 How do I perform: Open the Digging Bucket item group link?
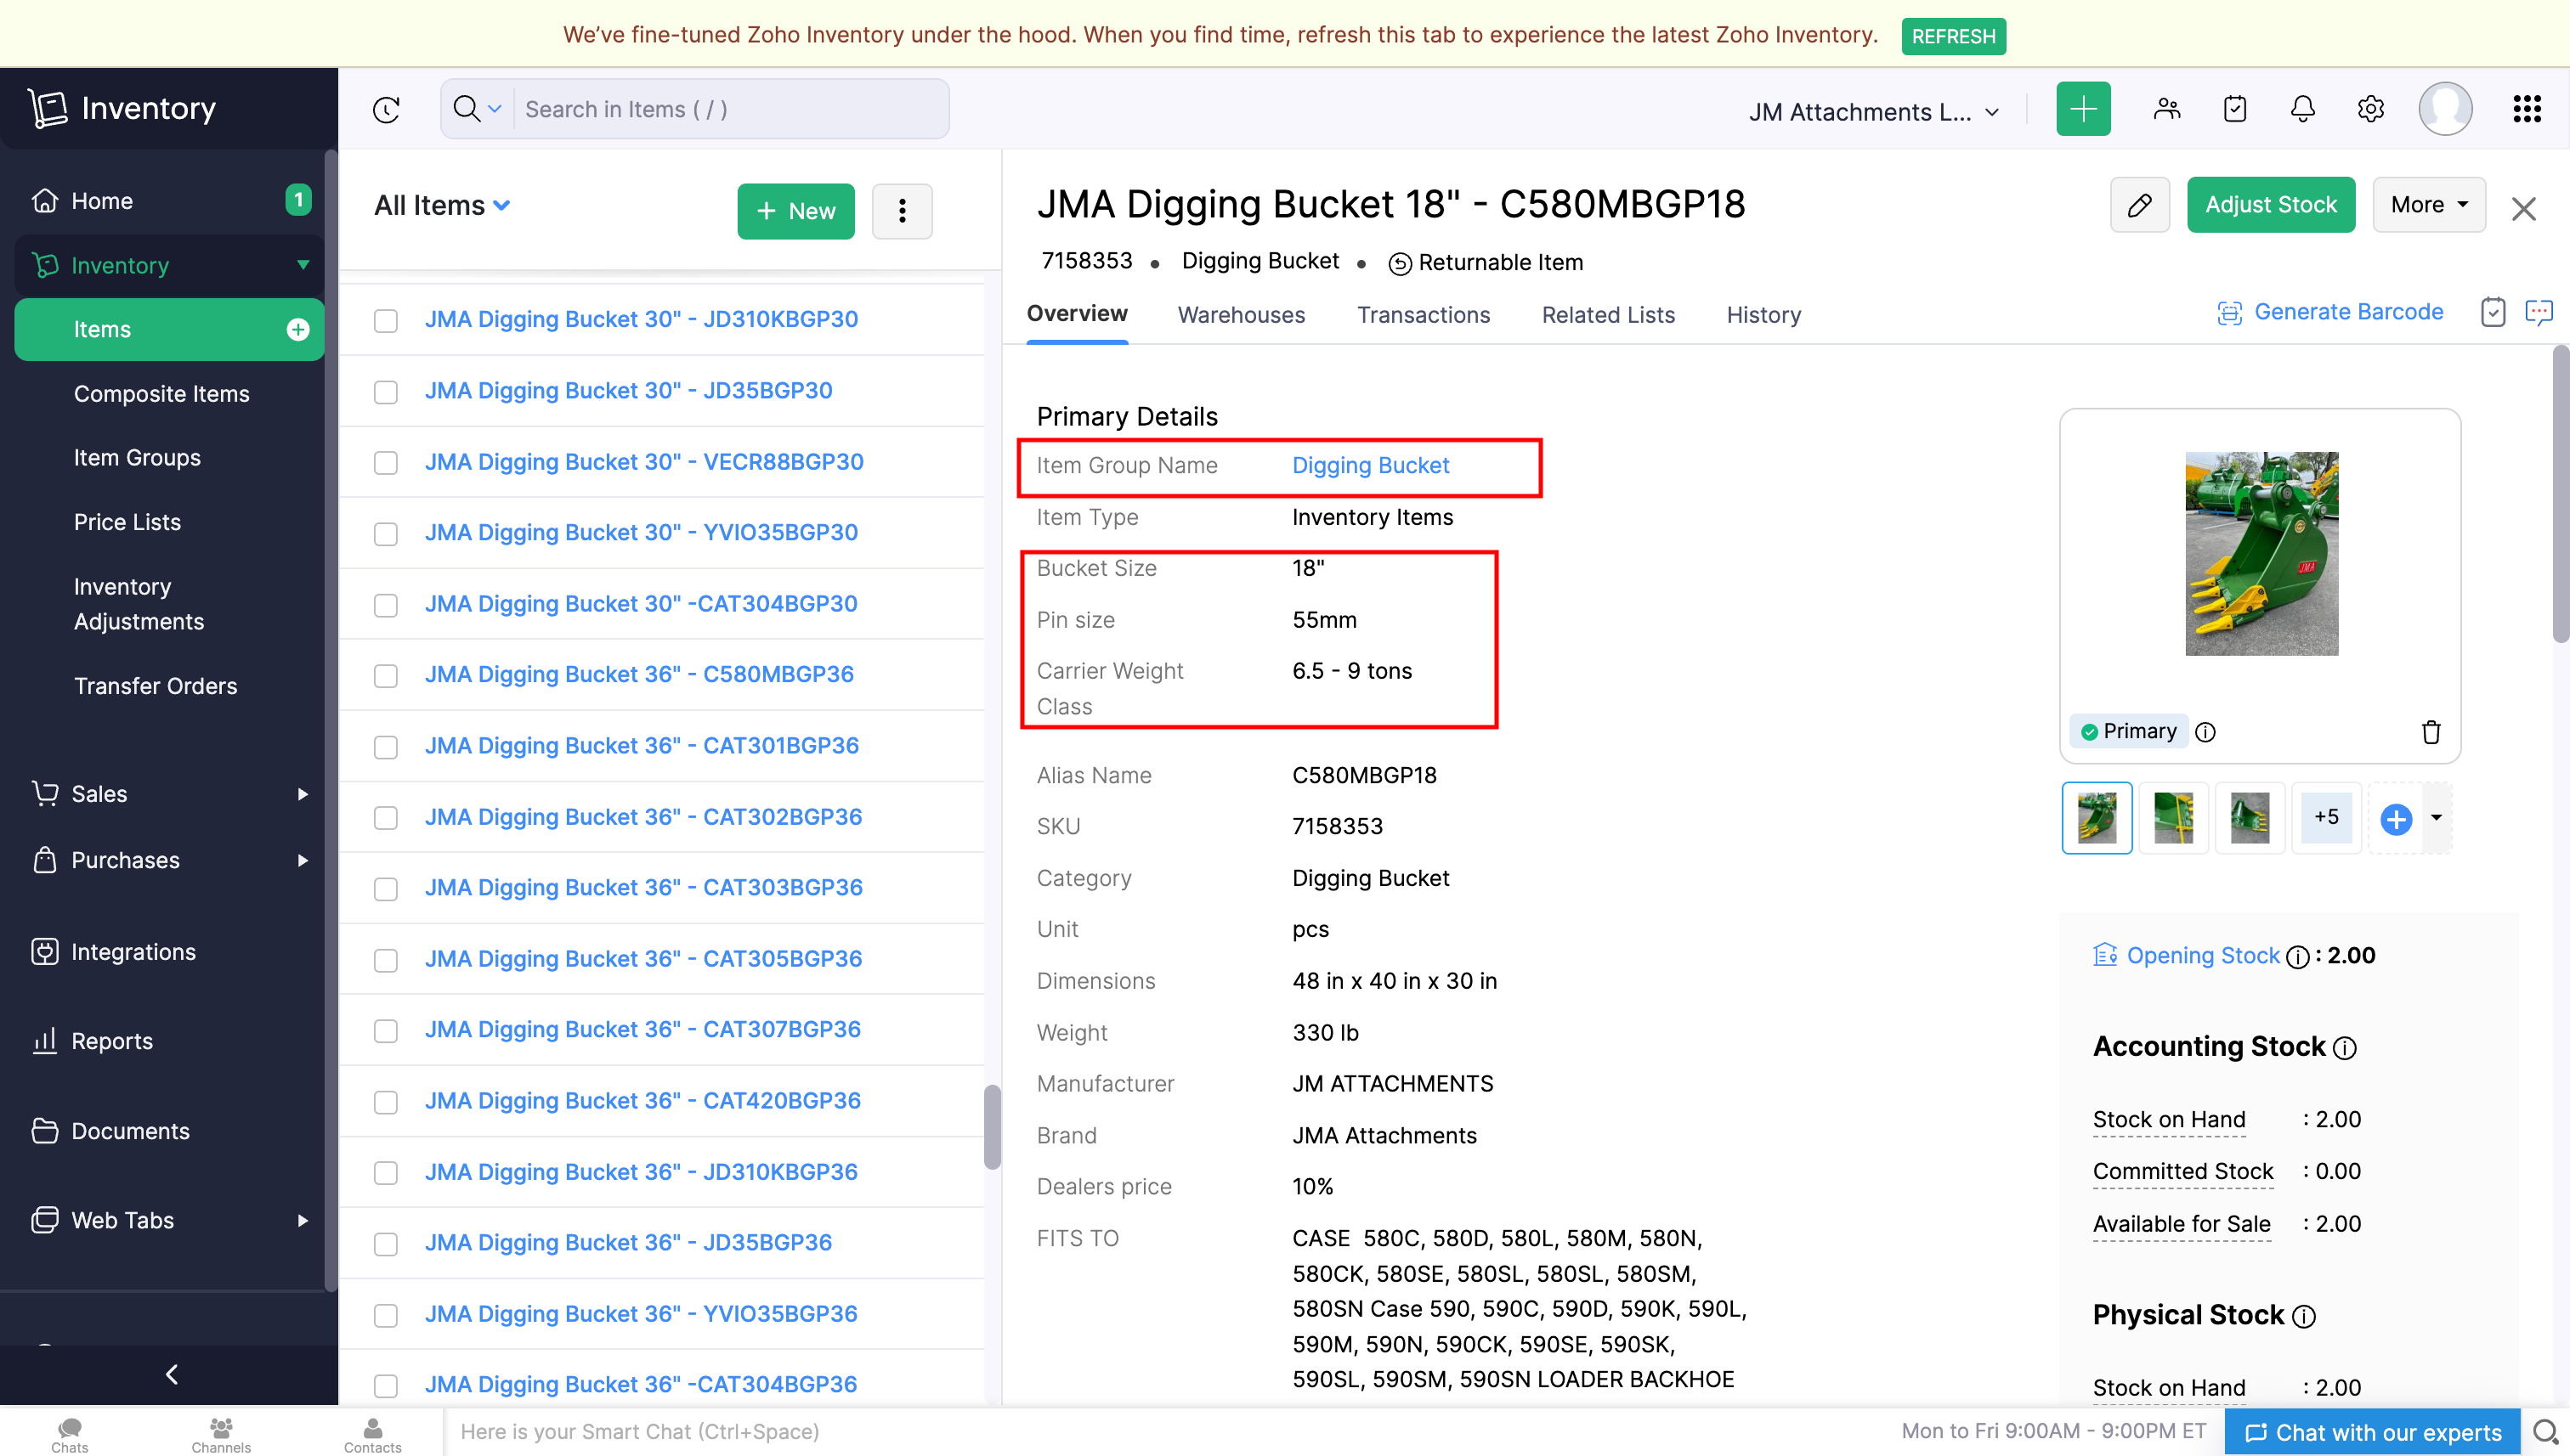pyautogui.click(x=1369, y=466)
